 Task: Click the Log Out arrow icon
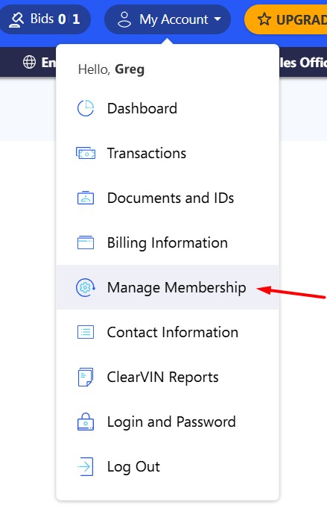(x=85, y=466)
